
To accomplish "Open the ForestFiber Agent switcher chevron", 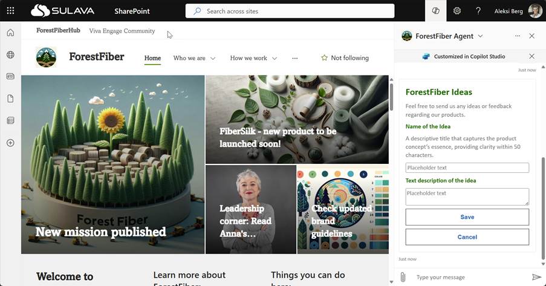I will (x=481, y=36).
